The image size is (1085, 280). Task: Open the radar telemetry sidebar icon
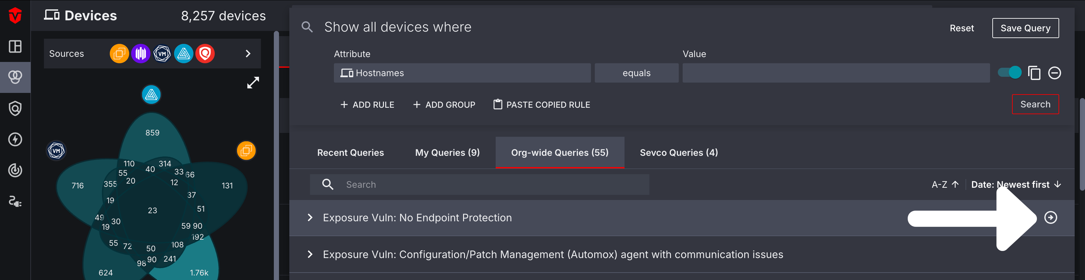coord(15,170)
